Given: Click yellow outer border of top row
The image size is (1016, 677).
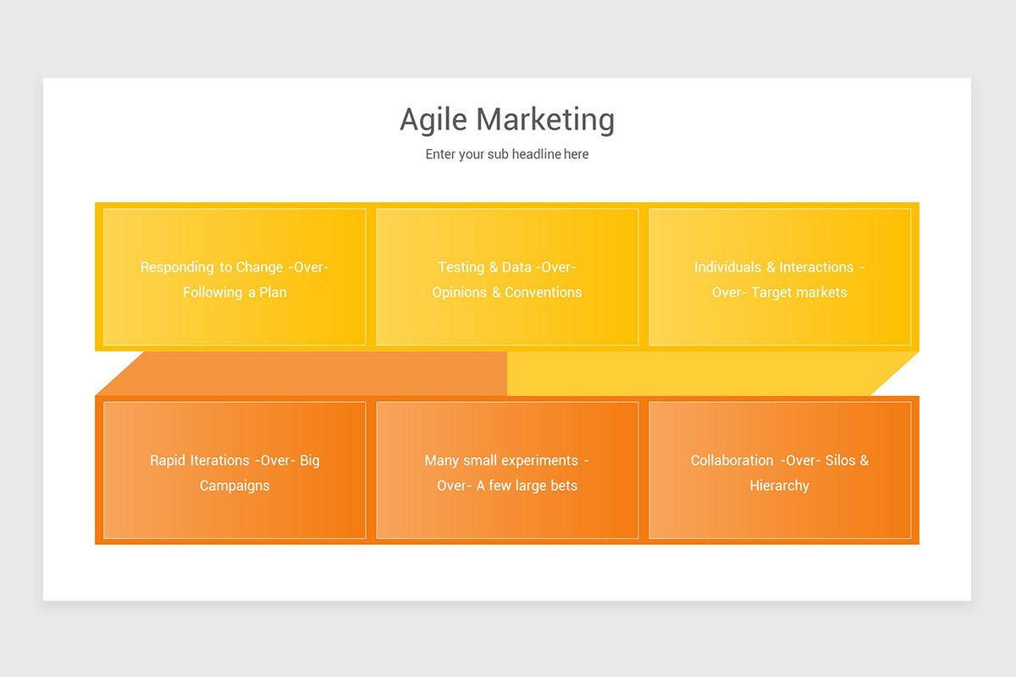Looking at the screenshot, I should [507, 206].
